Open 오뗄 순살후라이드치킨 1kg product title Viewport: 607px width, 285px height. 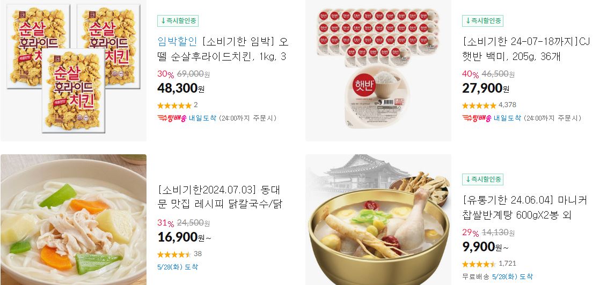(x=223, y=49)
